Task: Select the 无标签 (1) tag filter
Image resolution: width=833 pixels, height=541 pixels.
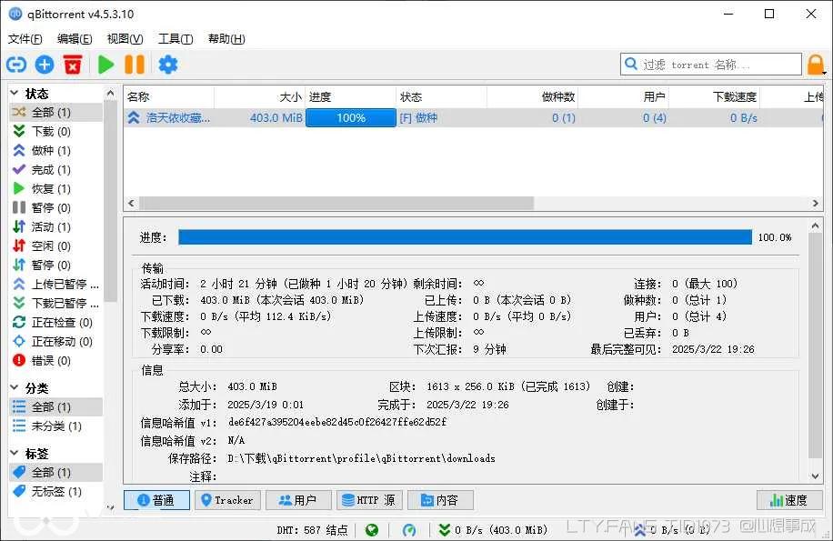Action: coord(55,491)
